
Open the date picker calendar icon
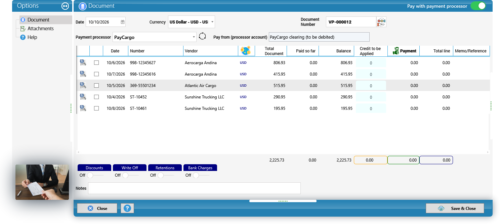point(123,22)
